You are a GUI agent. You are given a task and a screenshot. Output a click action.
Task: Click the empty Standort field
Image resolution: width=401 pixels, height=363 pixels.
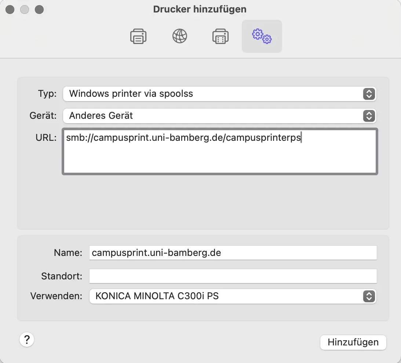pyautogui.click(x=233, y=276)
